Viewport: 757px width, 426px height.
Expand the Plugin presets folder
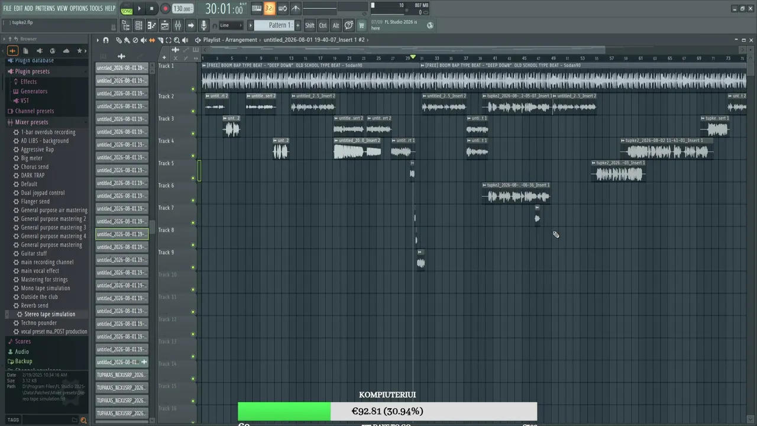(x=33, y=72)
